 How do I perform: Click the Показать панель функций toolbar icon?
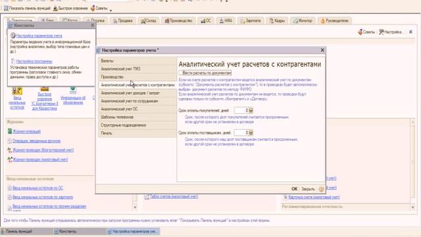pos(6,9)
